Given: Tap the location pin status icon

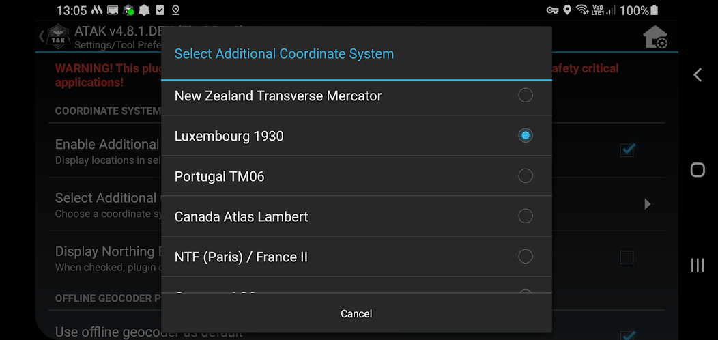Looking at the screenshot, I should tap(568, 10).
